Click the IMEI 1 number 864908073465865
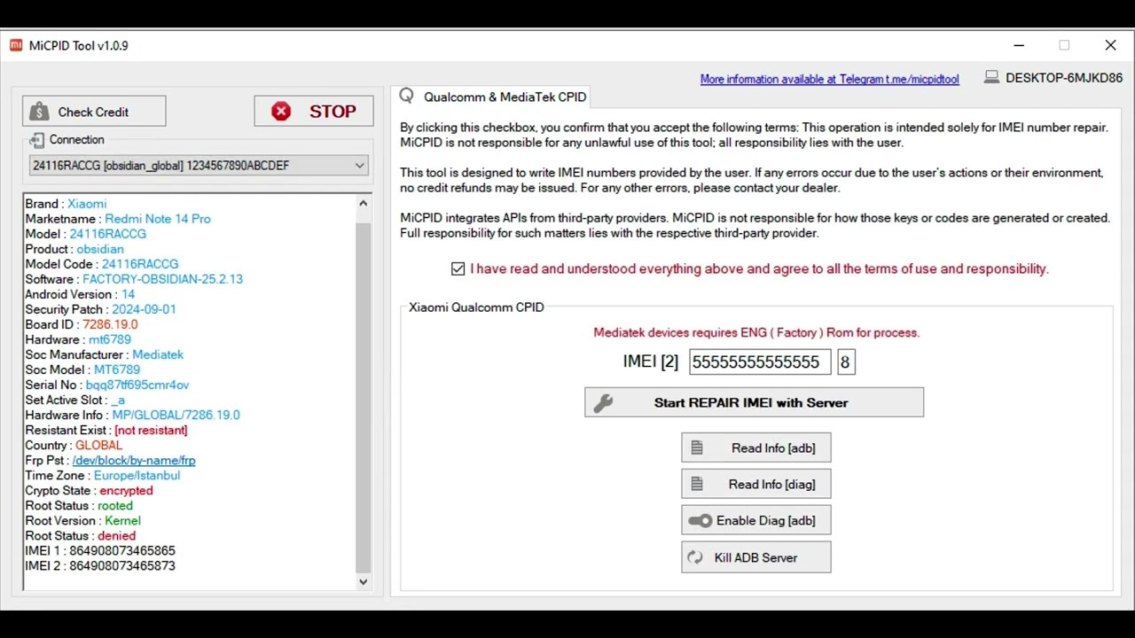Screen dimensions: 1135x638 [122, 551]
